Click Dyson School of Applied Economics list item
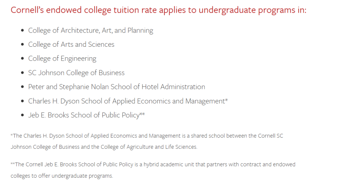The height and width of the screenshot is (187, 351). (x=128, y=101)
